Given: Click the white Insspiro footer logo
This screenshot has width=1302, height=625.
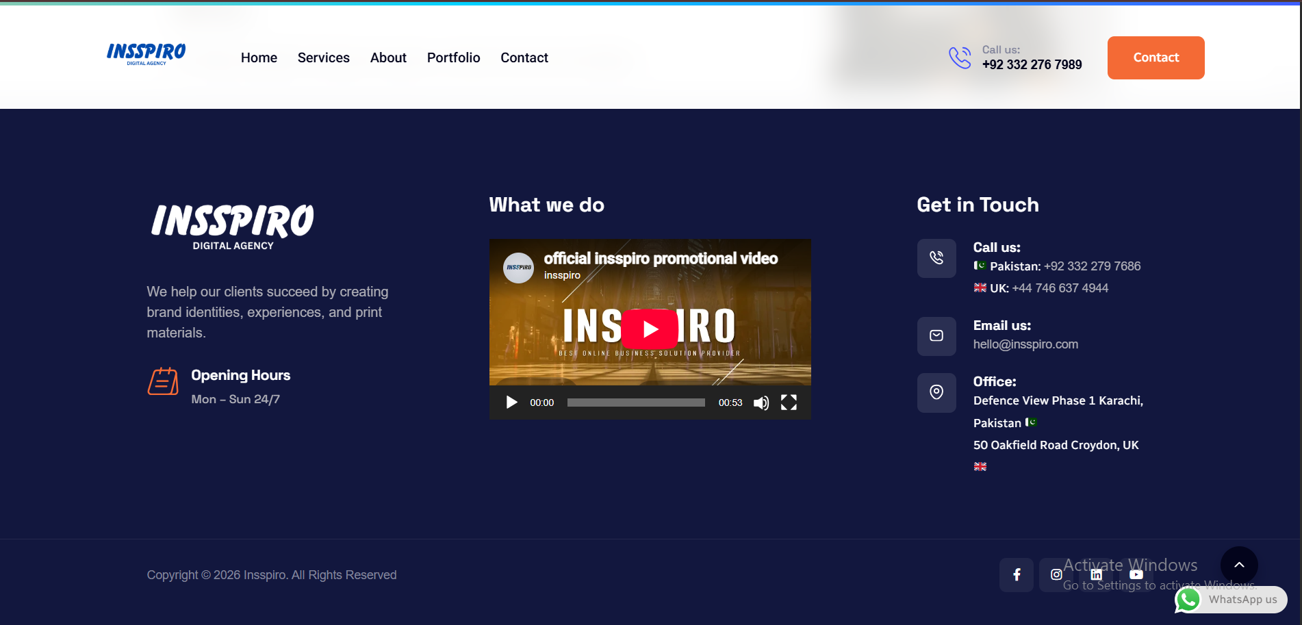Looking at the screenshot, I should (x=233, y=227).
